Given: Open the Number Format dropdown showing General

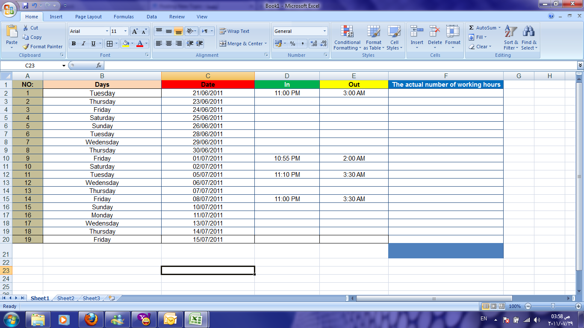Looking at the screenshot, I should 324,31.
